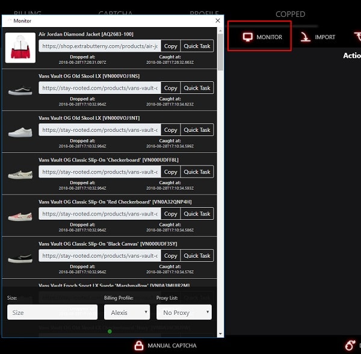Quick Task for Slip-On 'Red Checkerboard'

tap(197, 214)
